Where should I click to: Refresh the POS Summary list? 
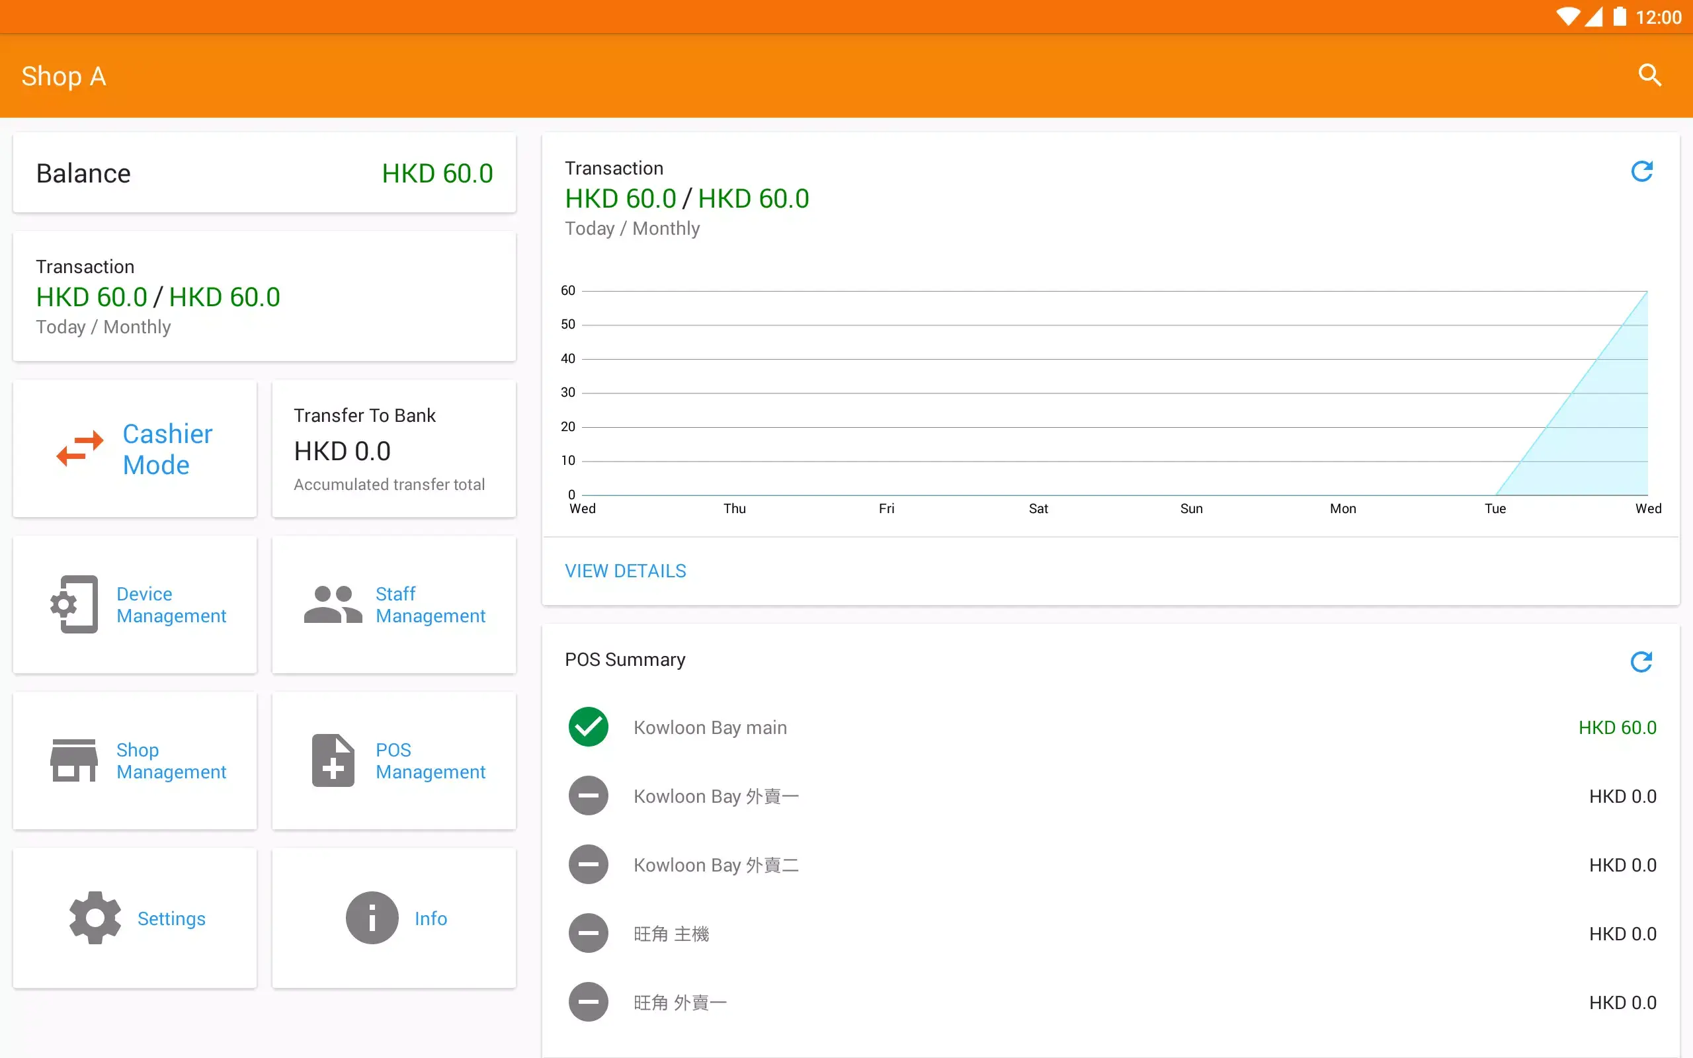coord(1643,661)
